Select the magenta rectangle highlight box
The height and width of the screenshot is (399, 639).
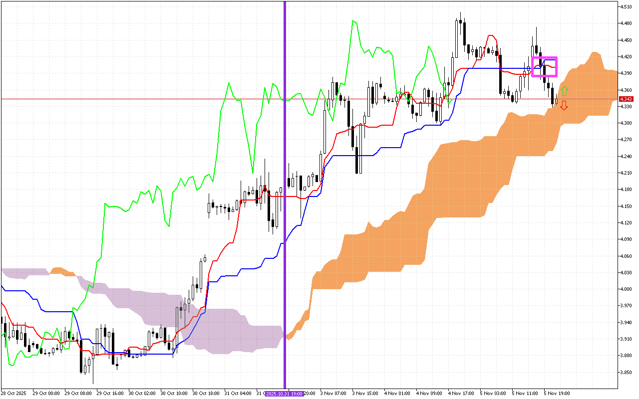(544, 67)
